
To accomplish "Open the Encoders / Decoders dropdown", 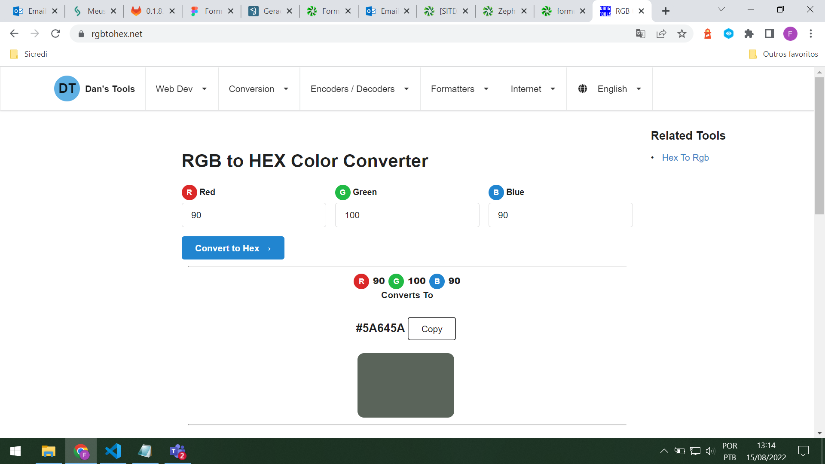I will tap(360, 89).
